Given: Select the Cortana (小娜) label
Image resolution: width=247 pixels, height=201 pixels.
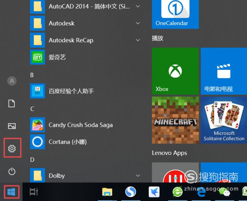Looking at the screenshot, I should (x=67, y=142).
